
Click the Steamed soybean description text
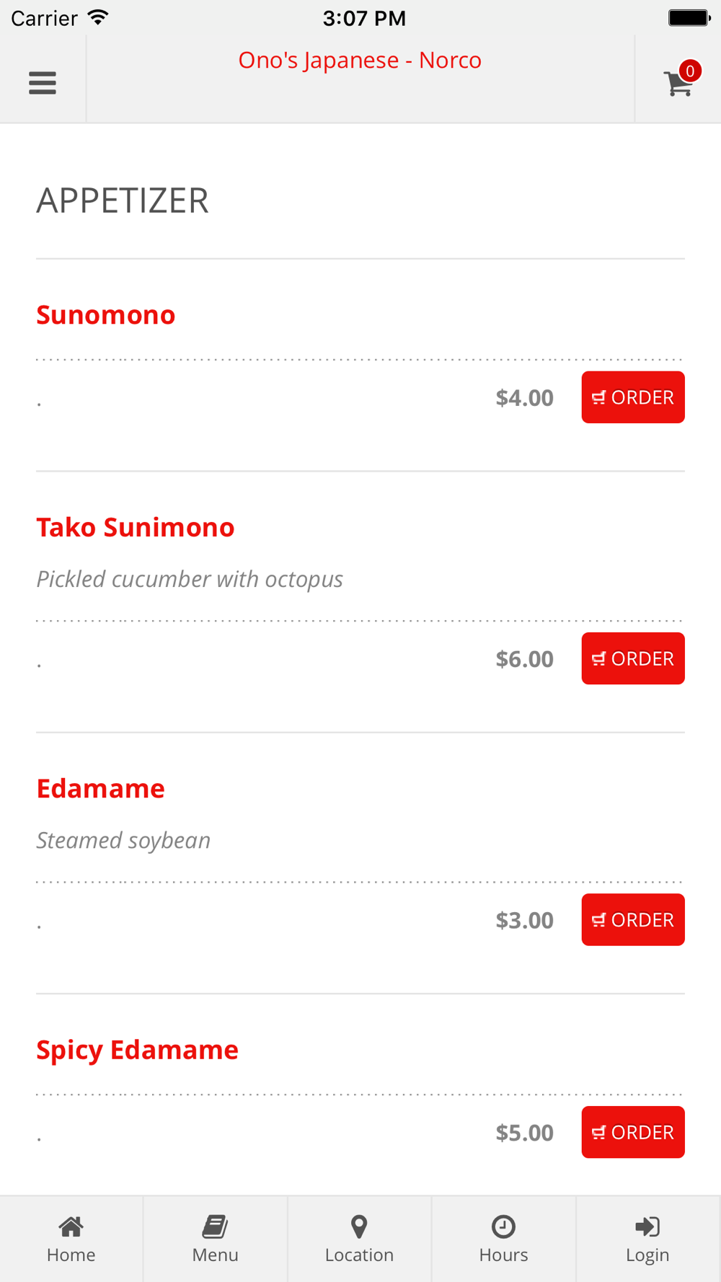123,840
